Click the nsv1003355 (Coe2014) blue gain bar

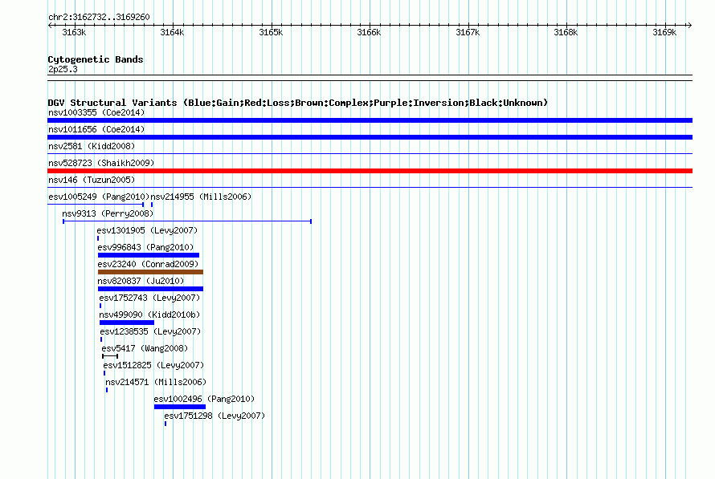click(x=370, y=120)
